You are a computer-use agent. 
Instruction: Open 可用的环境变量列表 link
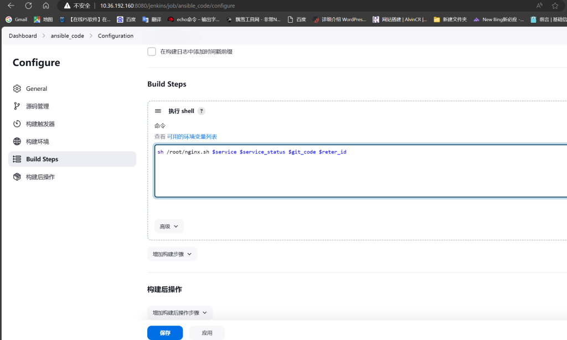192,136
